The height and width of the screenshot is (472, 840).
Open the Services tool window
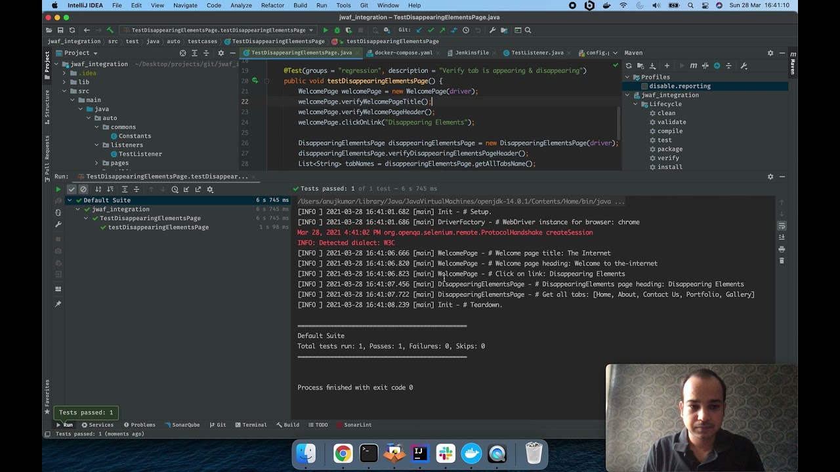point(98,425)
